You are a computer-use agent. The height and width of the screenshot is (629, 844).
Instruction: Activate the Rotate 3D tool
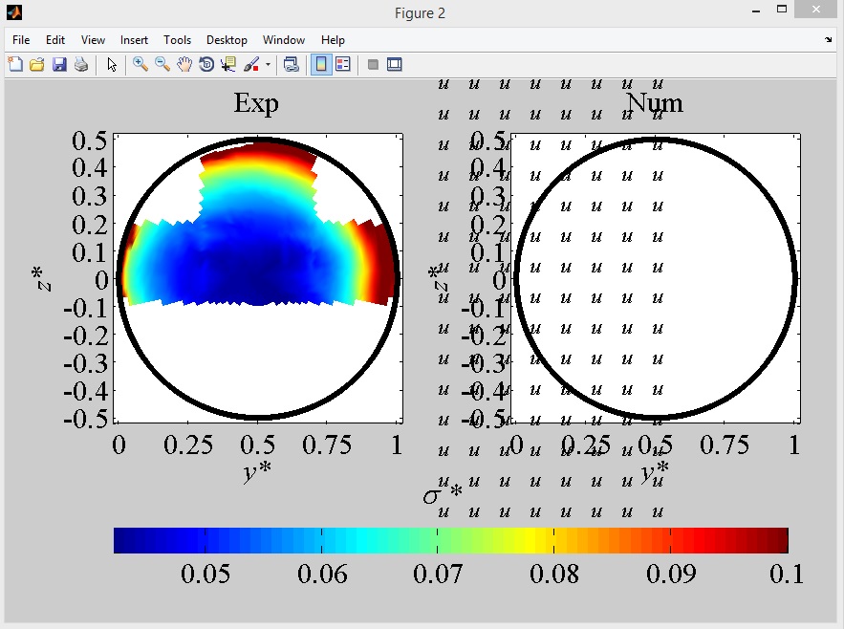[206, 65]
